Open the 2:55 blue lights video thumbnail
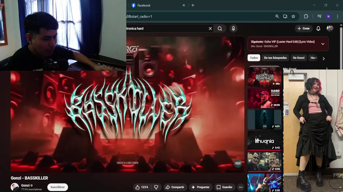 tap(264, 183)
